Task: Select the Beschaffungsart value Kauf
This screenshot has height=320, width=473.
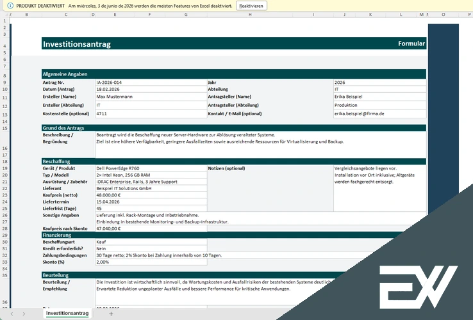Action: [x=151, y=242]
